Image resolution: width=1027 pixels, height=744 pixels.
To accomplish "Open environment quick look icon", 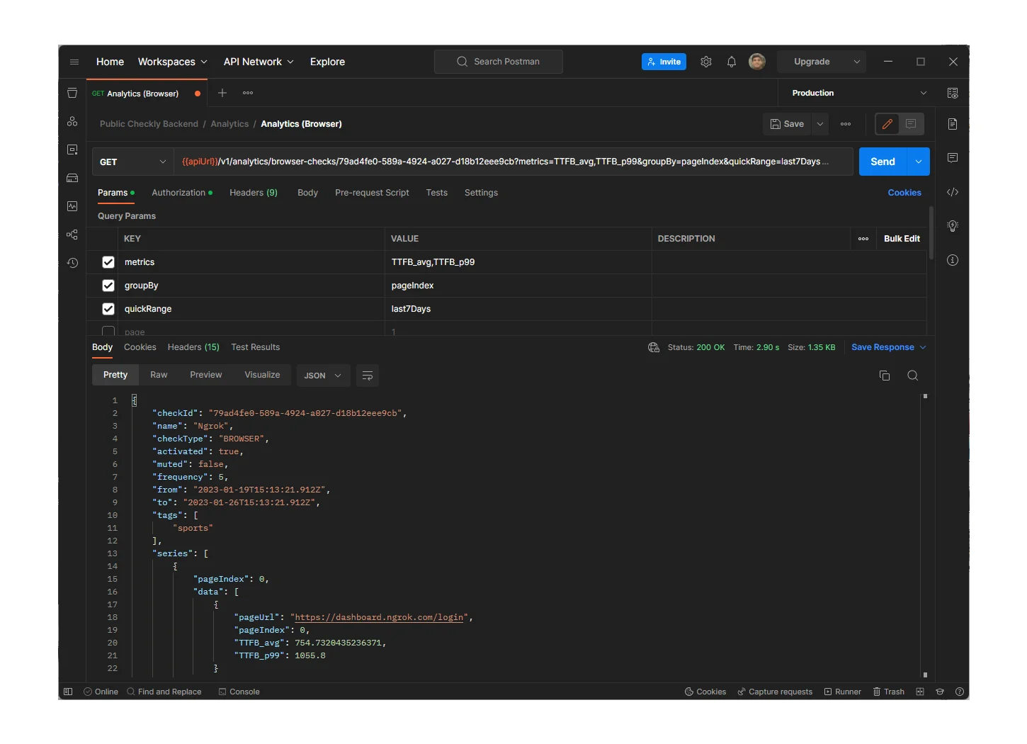I will pyautogui.click(x=953, y=93).
